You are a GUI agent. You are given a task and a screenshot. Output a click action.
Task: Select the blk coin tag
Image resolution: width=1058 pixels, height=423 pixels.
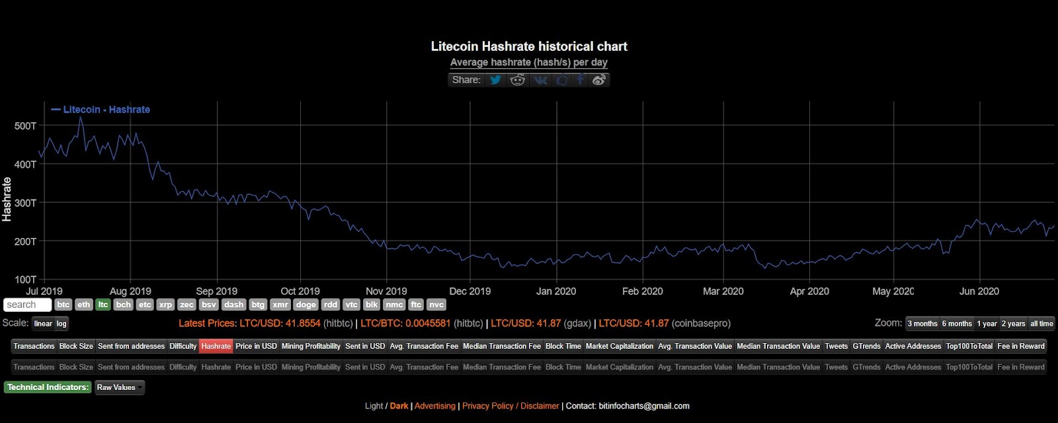tap(372, 305)
